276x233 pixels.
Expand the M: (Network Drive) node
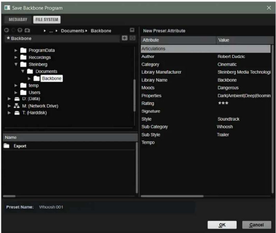9,106
